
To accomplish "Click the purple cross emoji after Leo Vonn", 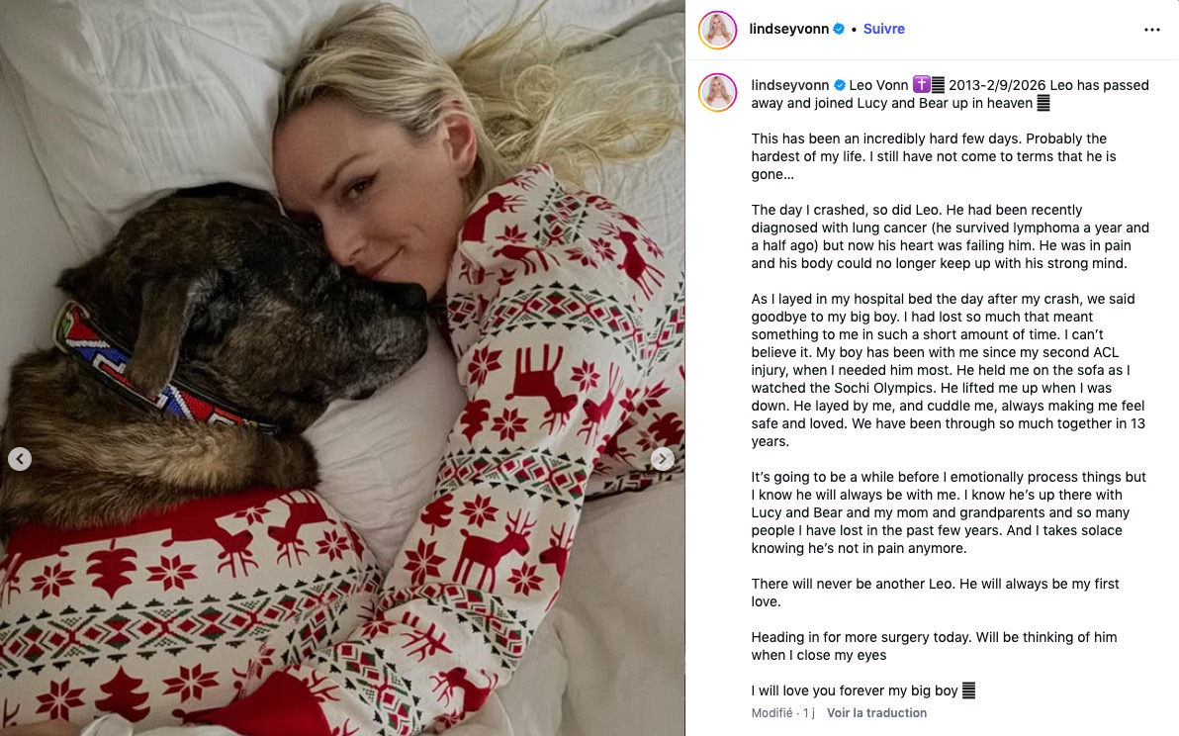I will pyautogui.click(x=921, y=85).
